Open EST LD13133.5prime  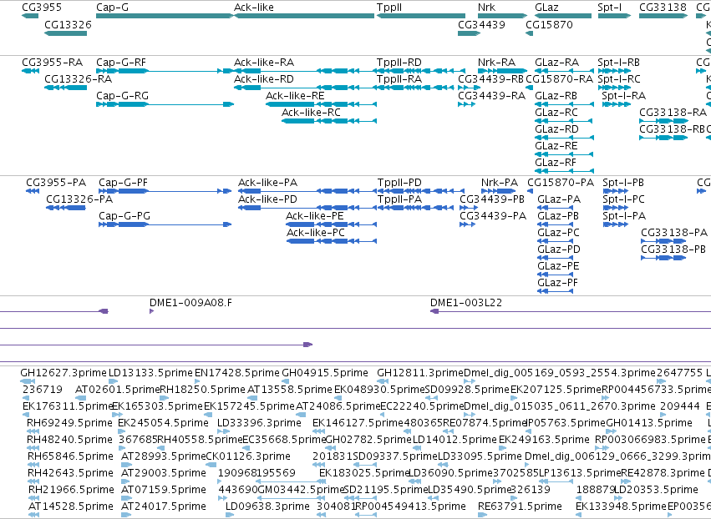click(x=150, y=373)
